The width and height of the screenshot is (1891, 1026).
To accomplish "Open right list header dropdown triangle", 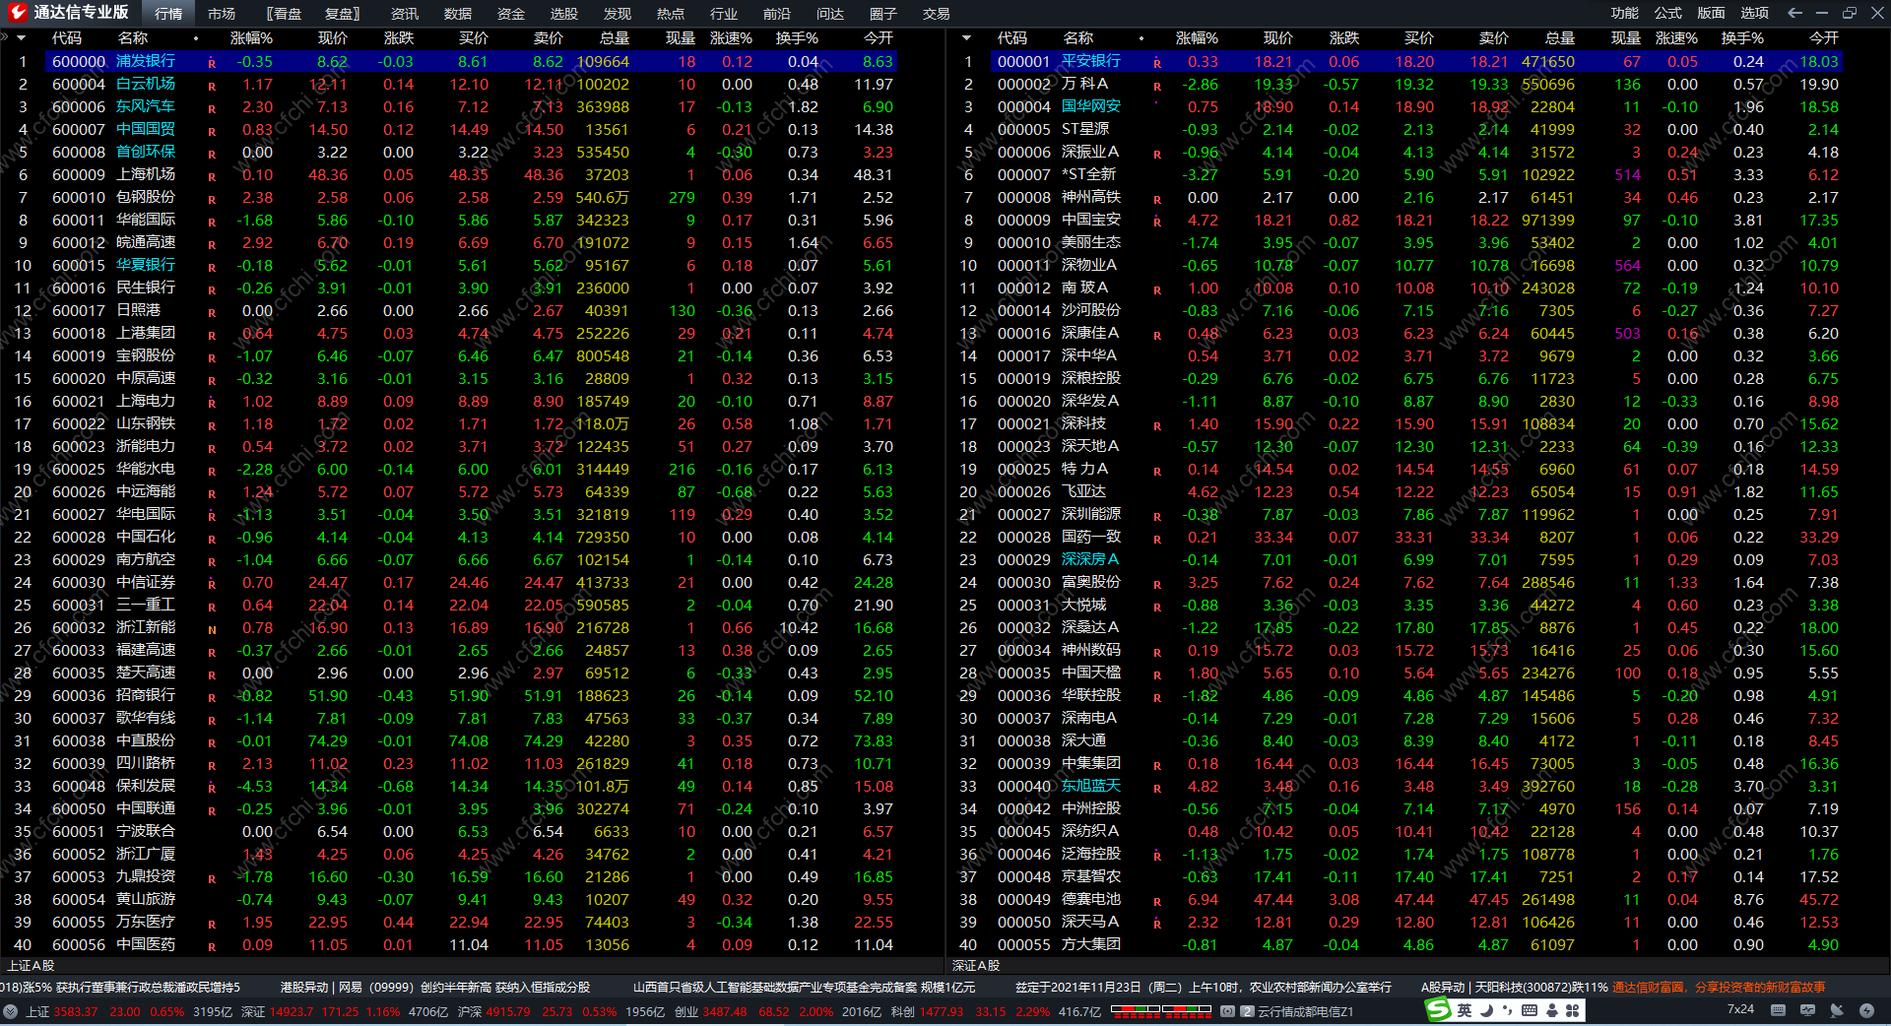I will tap(967, 38).
